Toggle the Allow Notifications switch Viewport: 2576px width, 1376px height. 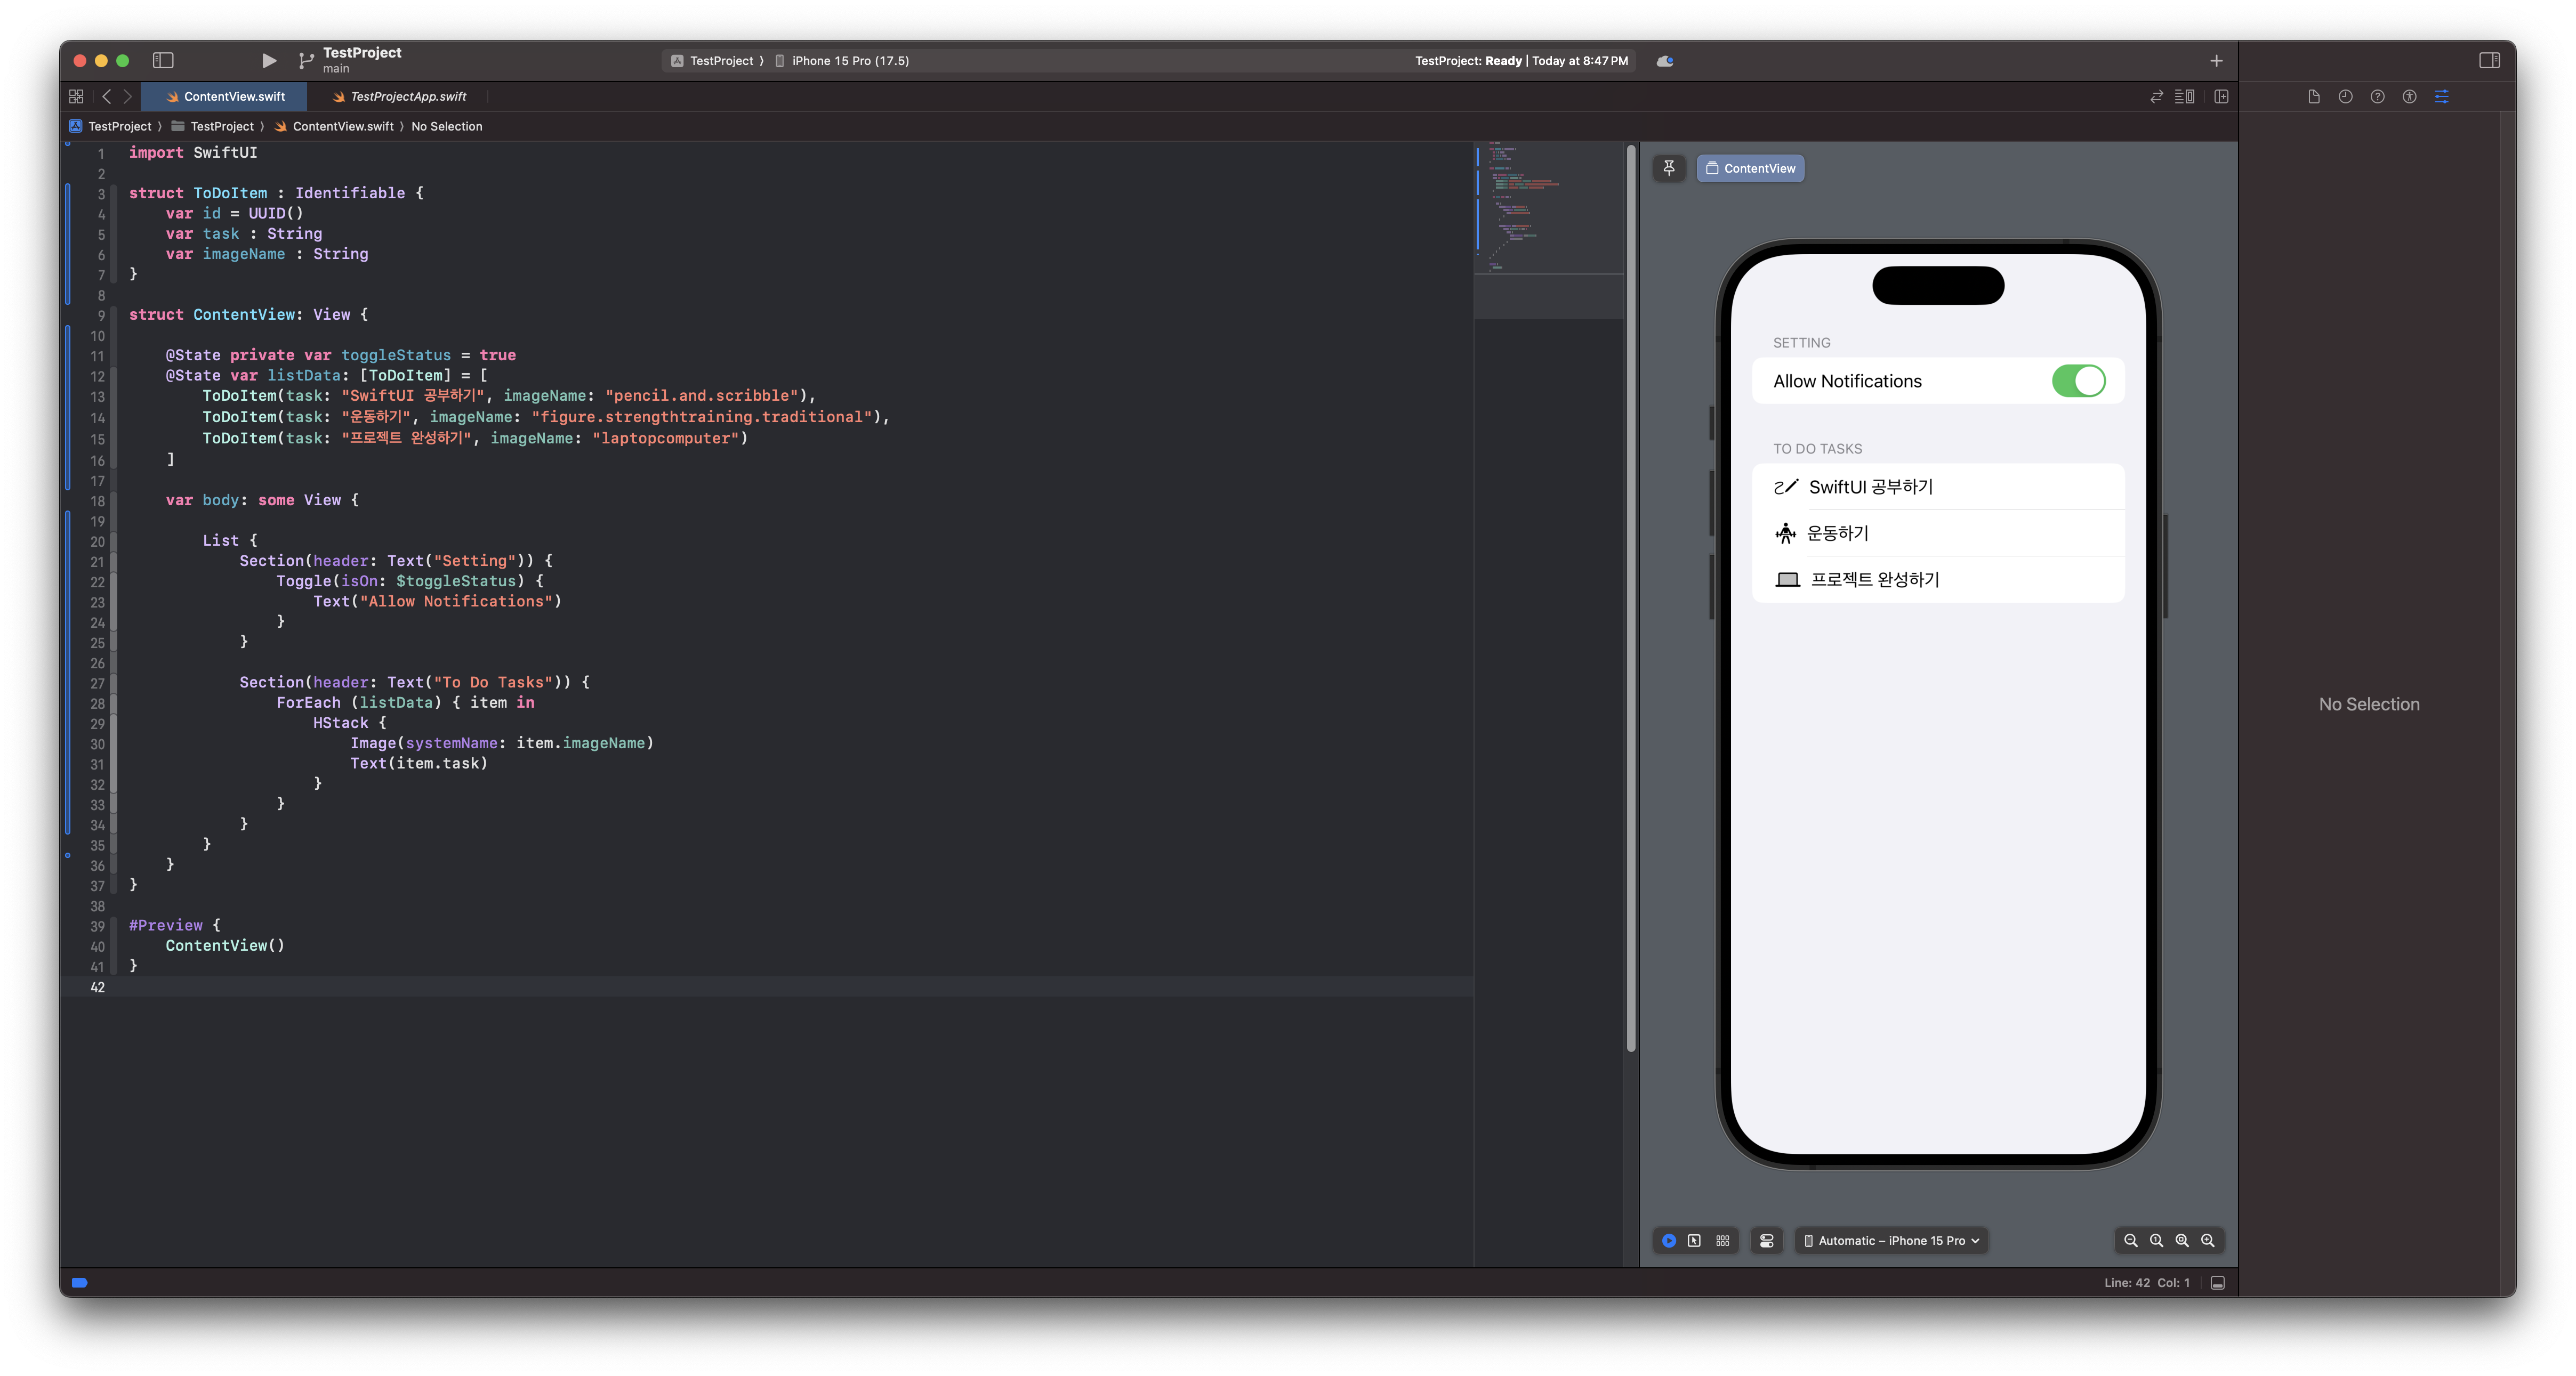click(x=2078, y=381)
